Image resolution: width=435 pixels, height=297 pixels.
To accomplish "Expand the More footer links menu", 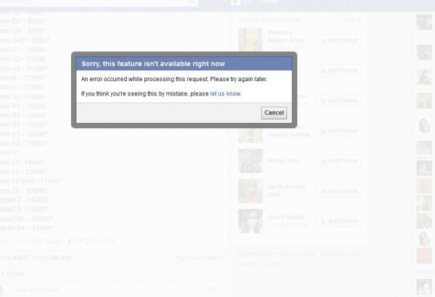I will coord(356,254).
